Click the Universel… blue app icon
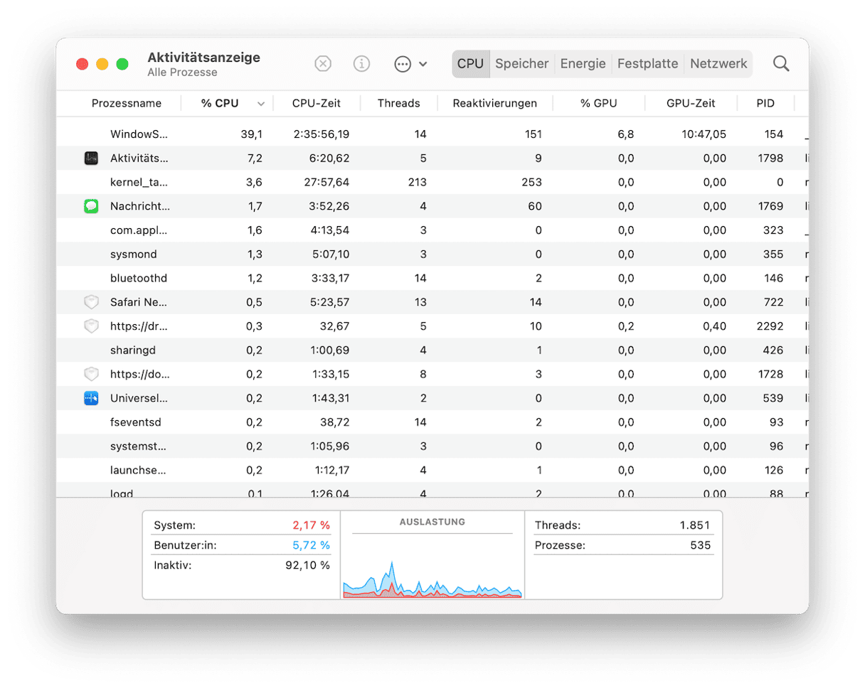 [x=91, y=398]
